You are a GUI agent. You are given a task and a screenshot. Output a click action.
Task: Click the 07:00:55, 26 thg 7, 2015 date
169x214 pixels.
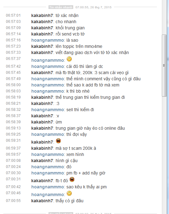pos(93,7)
